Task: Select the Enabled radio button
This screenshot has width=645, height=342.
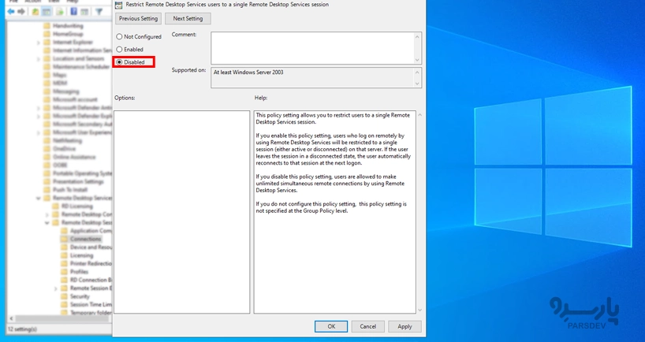Action: pos(120,50)
